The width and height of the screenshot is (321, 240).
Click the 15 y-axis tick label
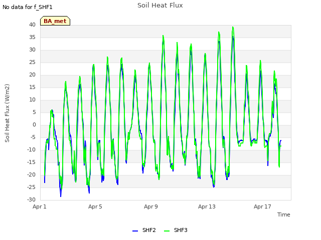[x=32, y=87]
